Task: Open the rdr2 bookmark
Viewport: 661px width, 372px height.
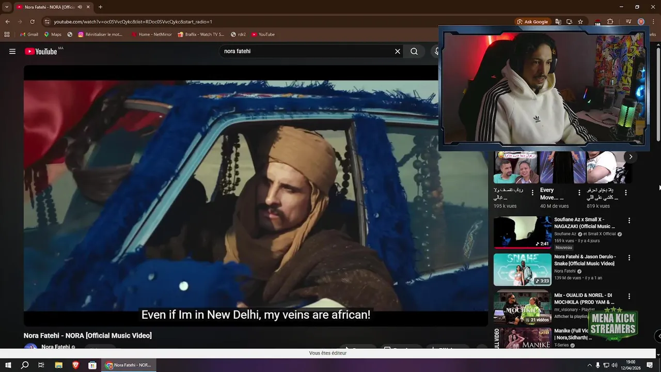Action: [x=238, y=35]
